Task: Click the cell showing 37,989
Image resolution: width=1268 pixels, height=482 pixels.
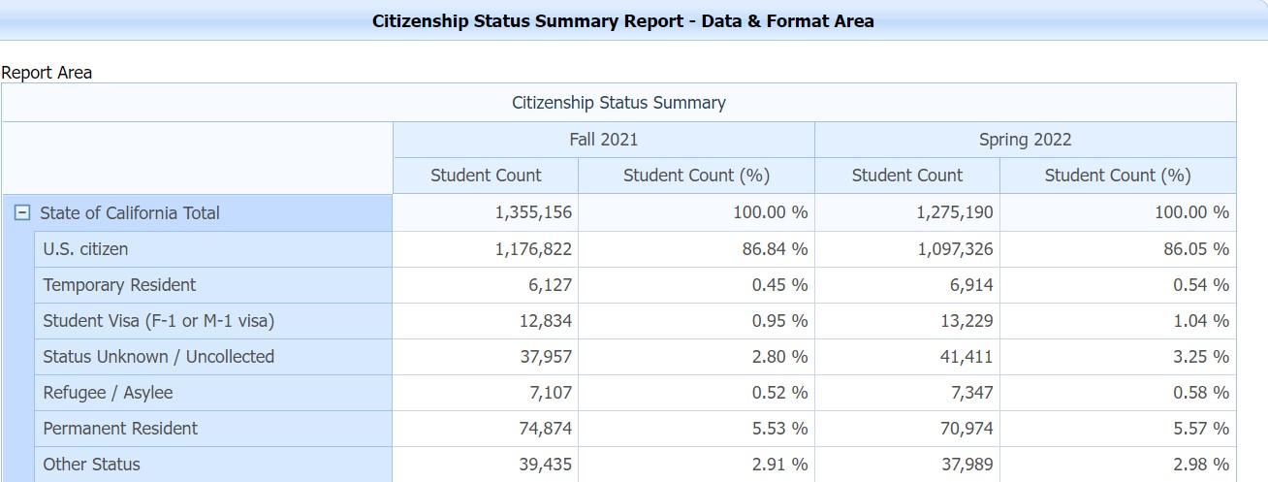Action: [907, 465]
